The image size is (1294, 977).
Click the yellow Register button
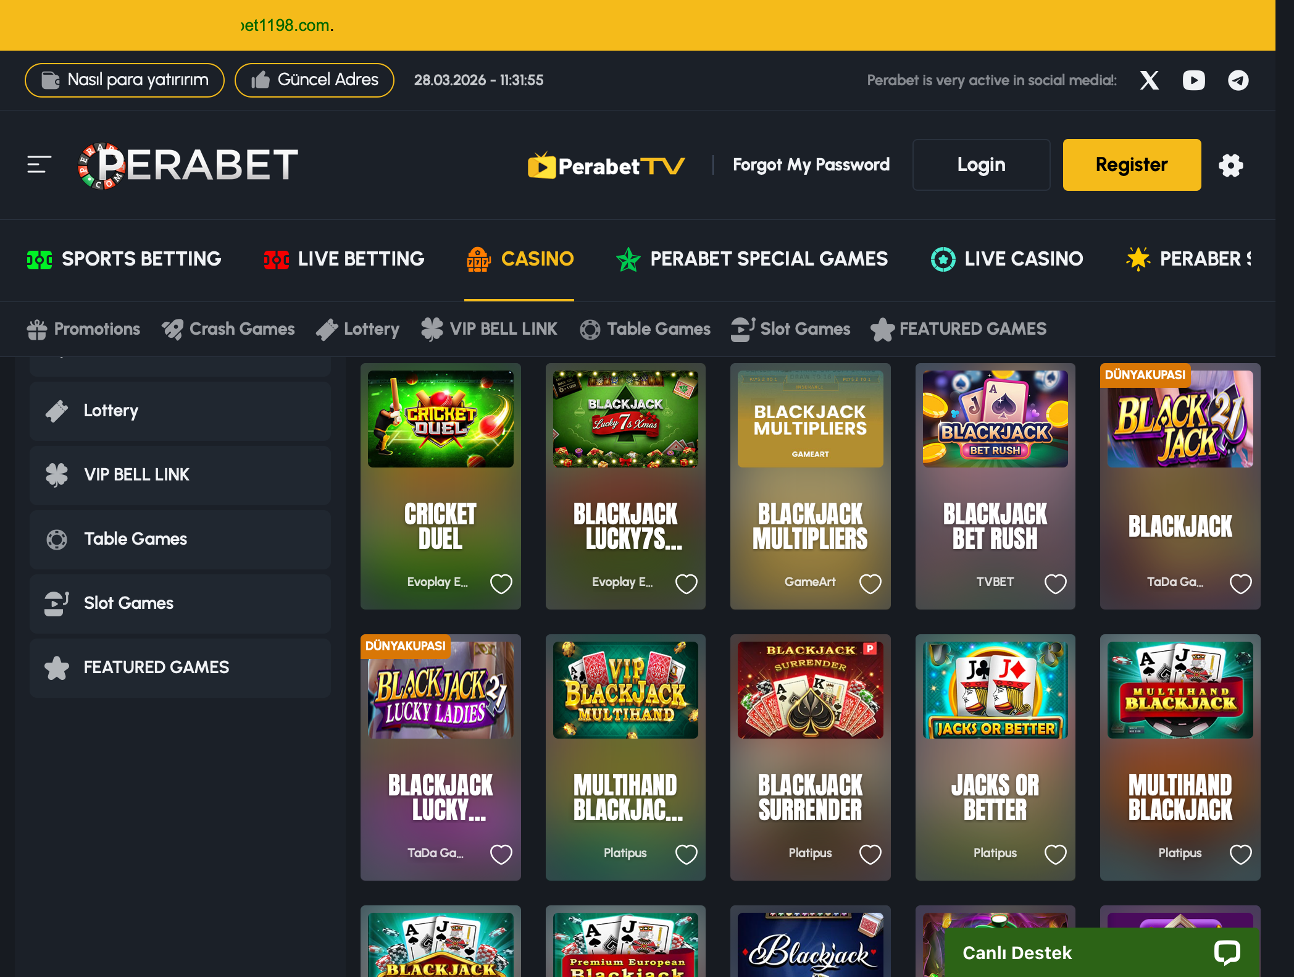click(x=1132, y=165)
